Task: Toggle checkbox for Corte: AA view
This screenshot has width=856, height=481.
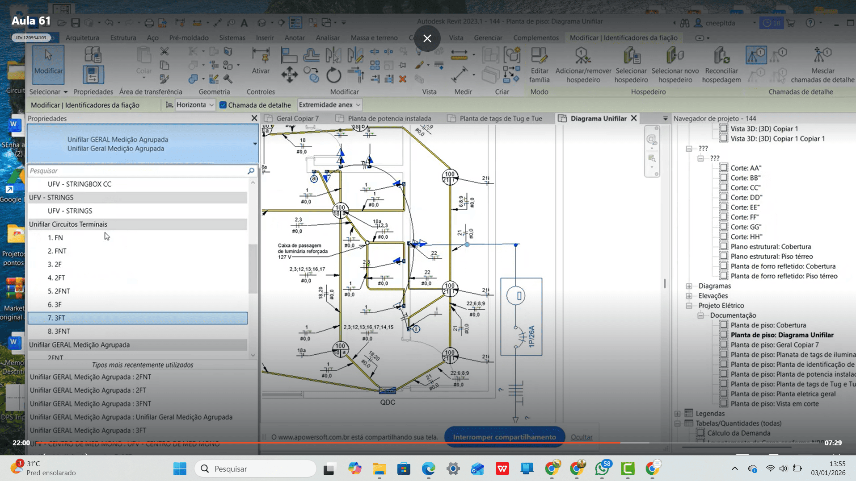Action: [x=724, y=168]
